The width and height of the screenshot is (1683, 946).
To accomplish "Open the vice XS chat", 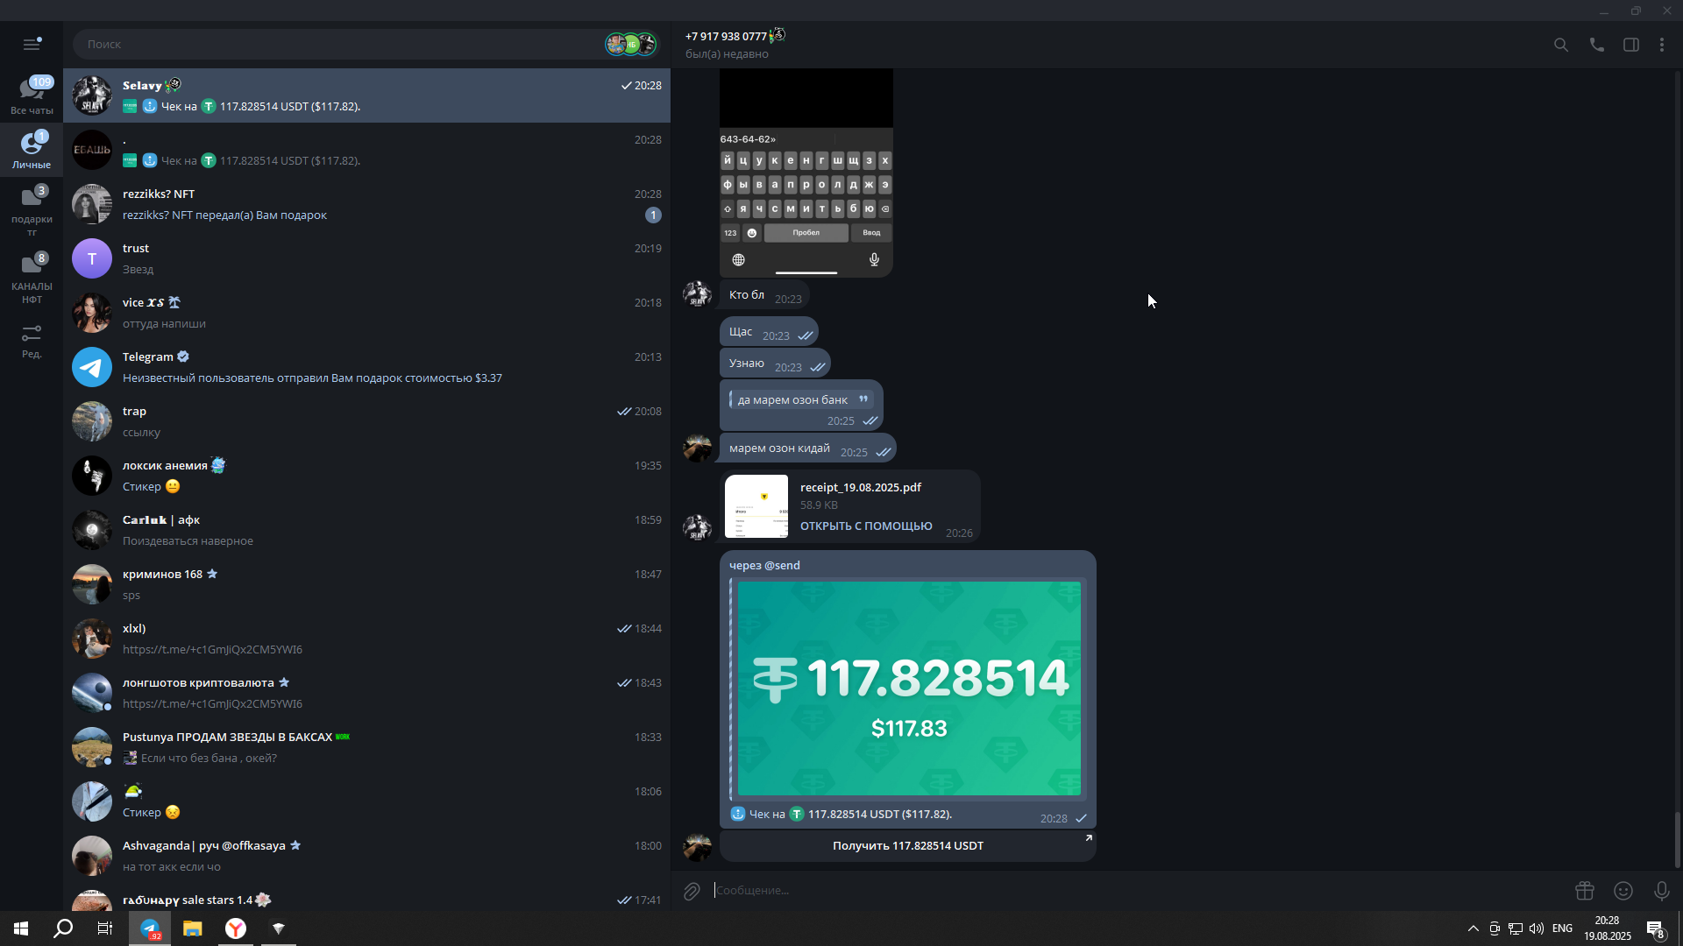I will [x=366, y=313].
